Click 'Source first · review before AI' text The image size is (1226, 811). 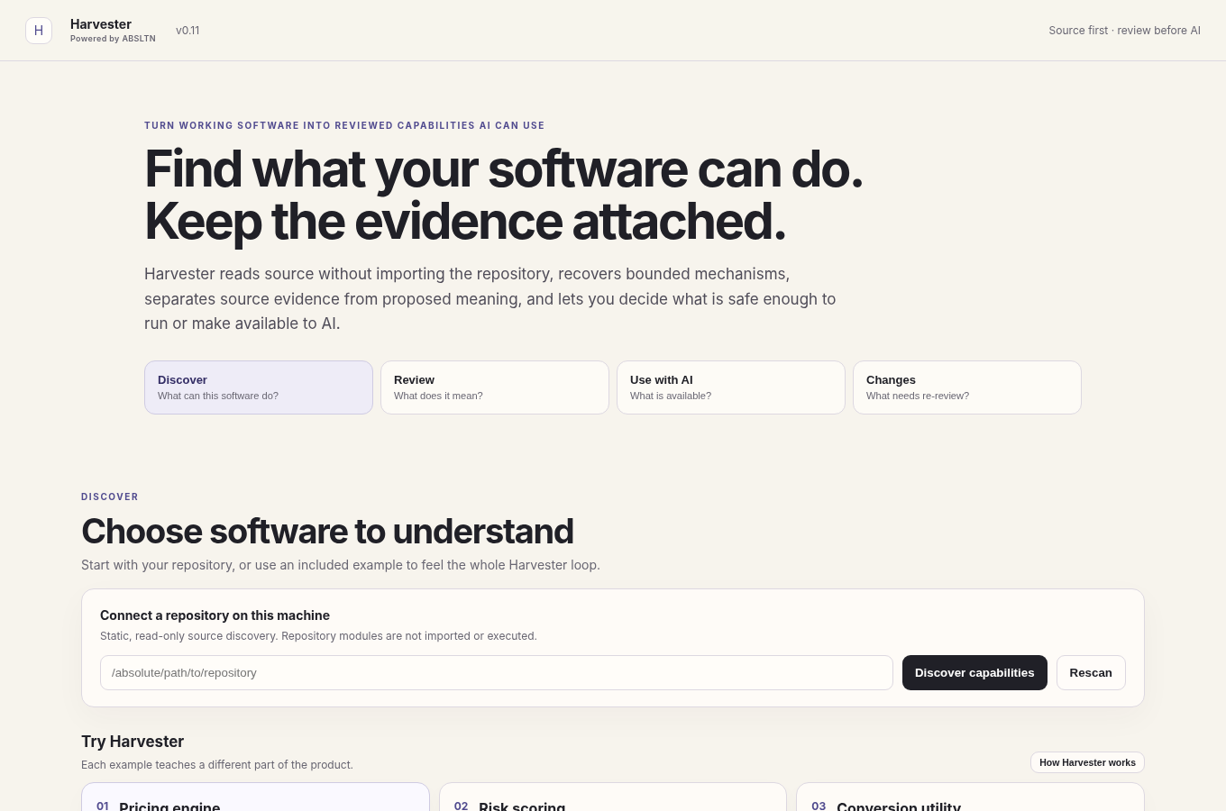[1124, 31]
